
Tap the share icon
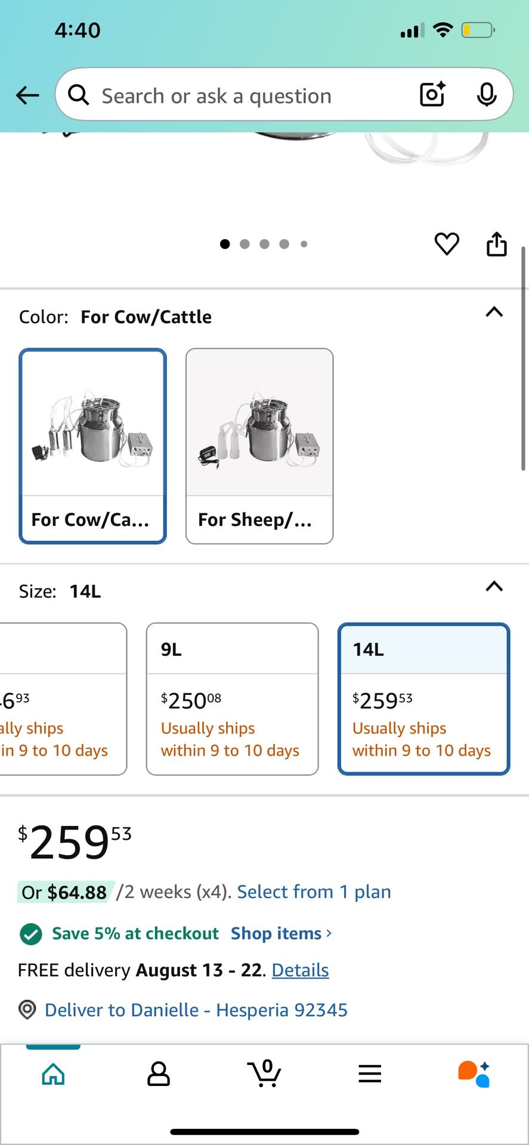(497, 244)
